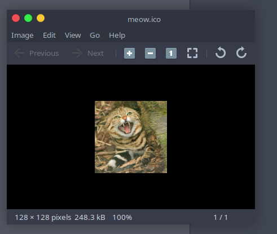Screen dimensions: 277x234
Task: Close the window with red button
Action: (x=16, y=18)
